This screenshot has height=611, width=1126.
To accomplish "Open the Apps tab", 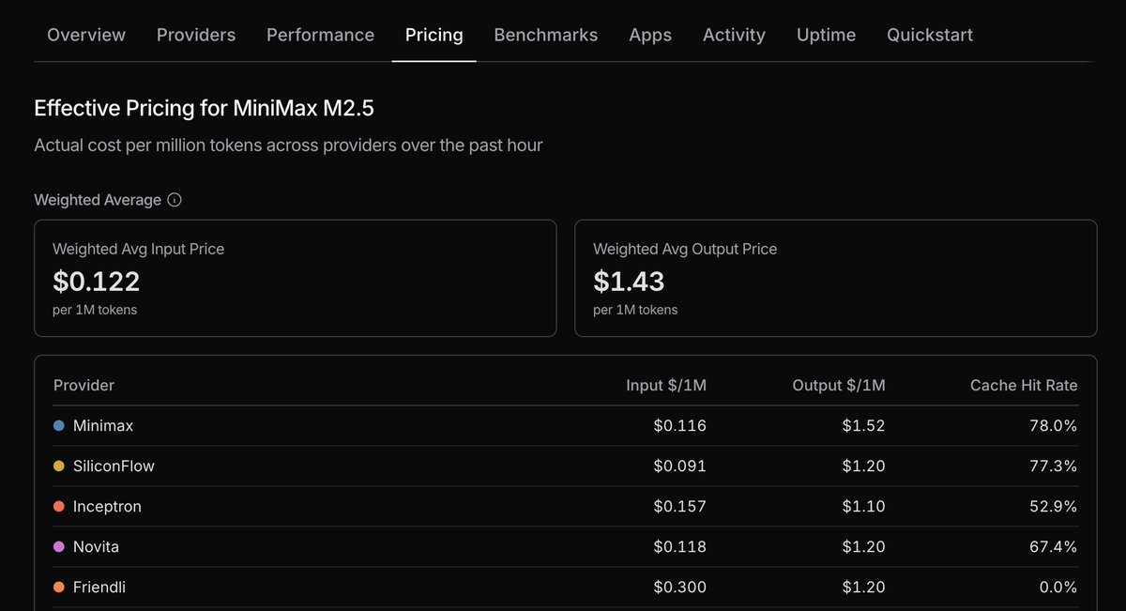I will 650,35.
